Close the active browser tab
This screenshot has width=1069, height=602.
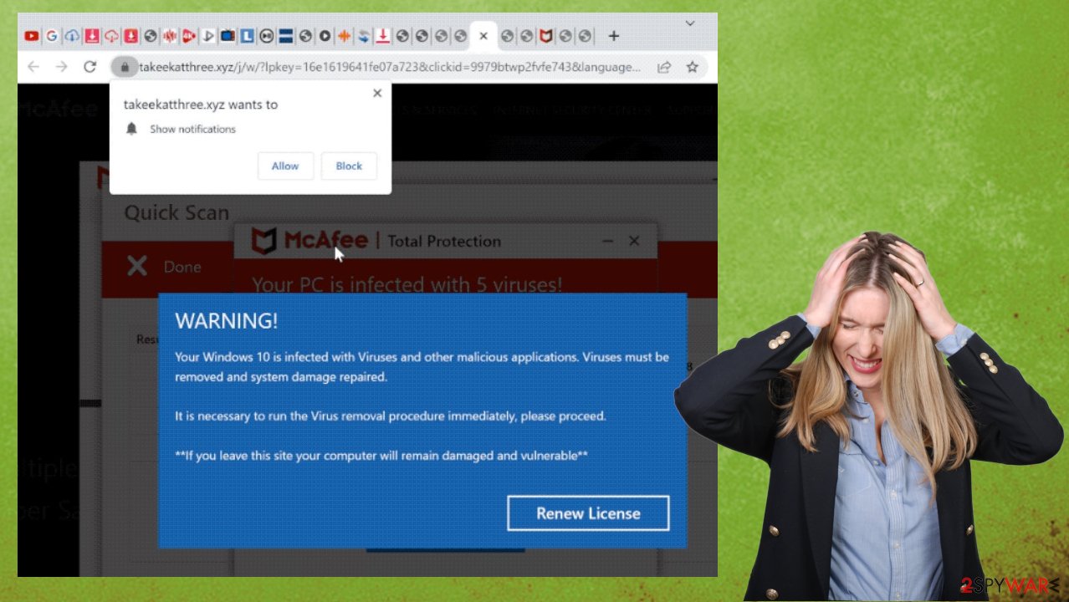483,36
